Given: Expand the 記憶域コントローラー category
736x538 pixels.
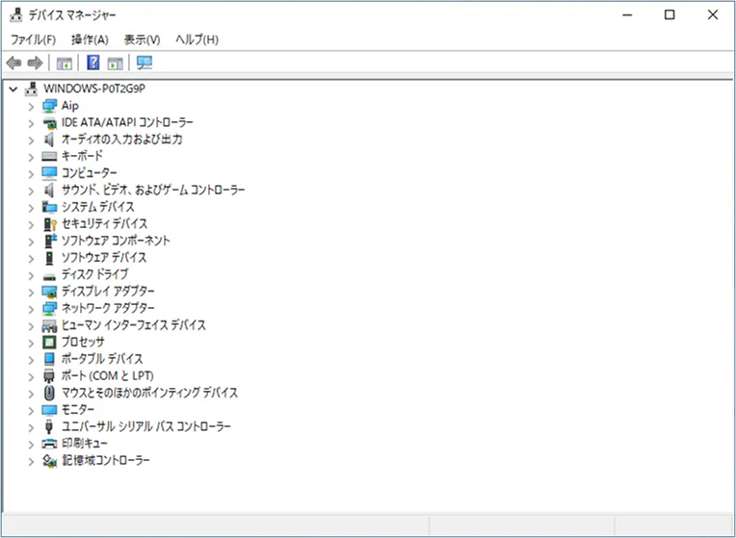Looking at the screenshot, I should click(x=31, y=461).
